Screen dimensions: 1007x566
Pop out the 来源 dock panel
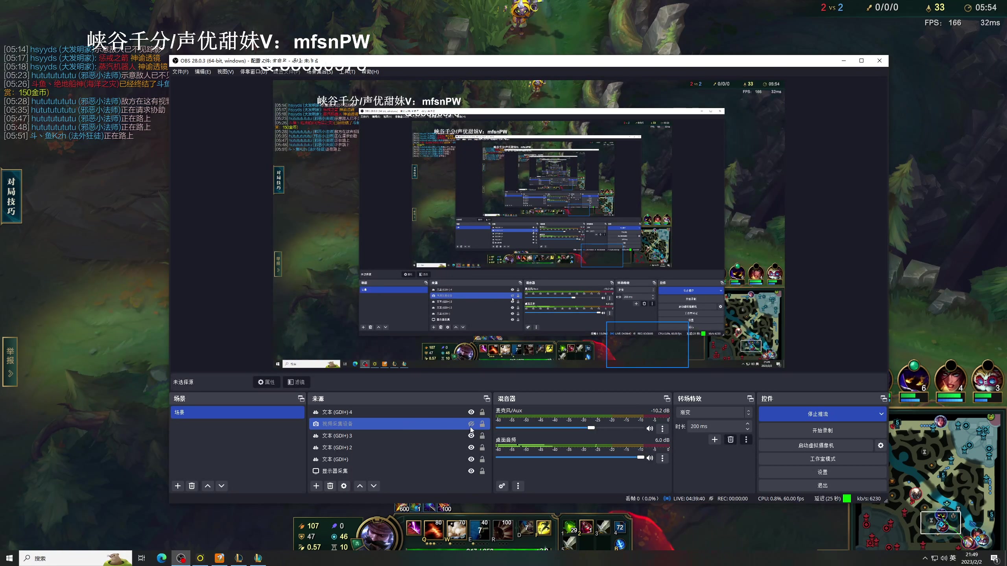click(487, 399)
